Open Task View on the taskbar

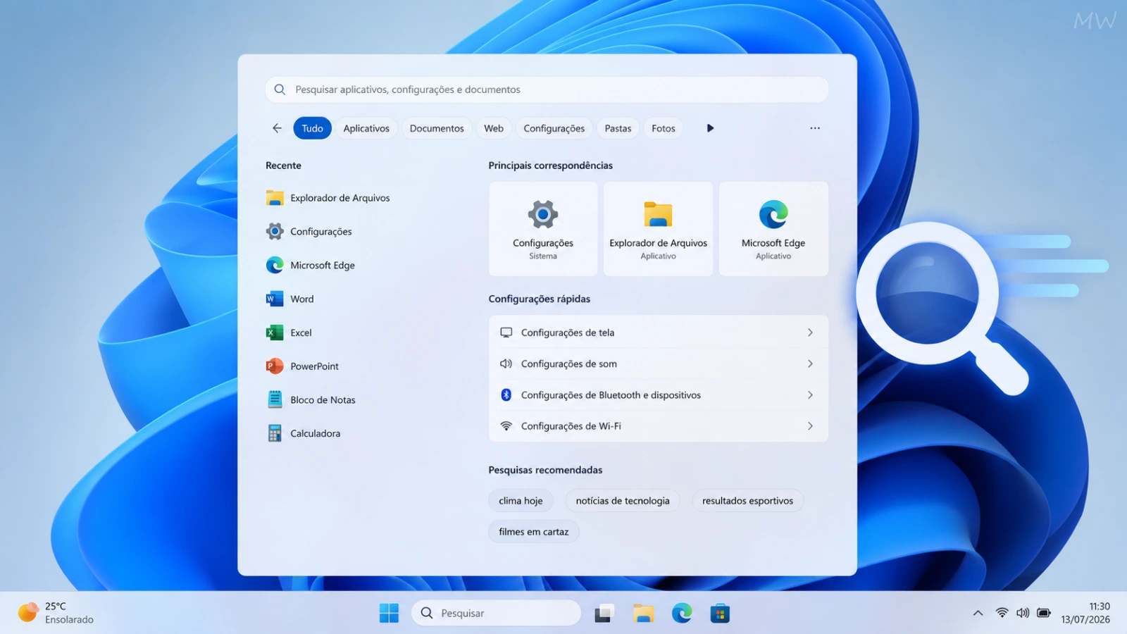[x=604, y=613]
